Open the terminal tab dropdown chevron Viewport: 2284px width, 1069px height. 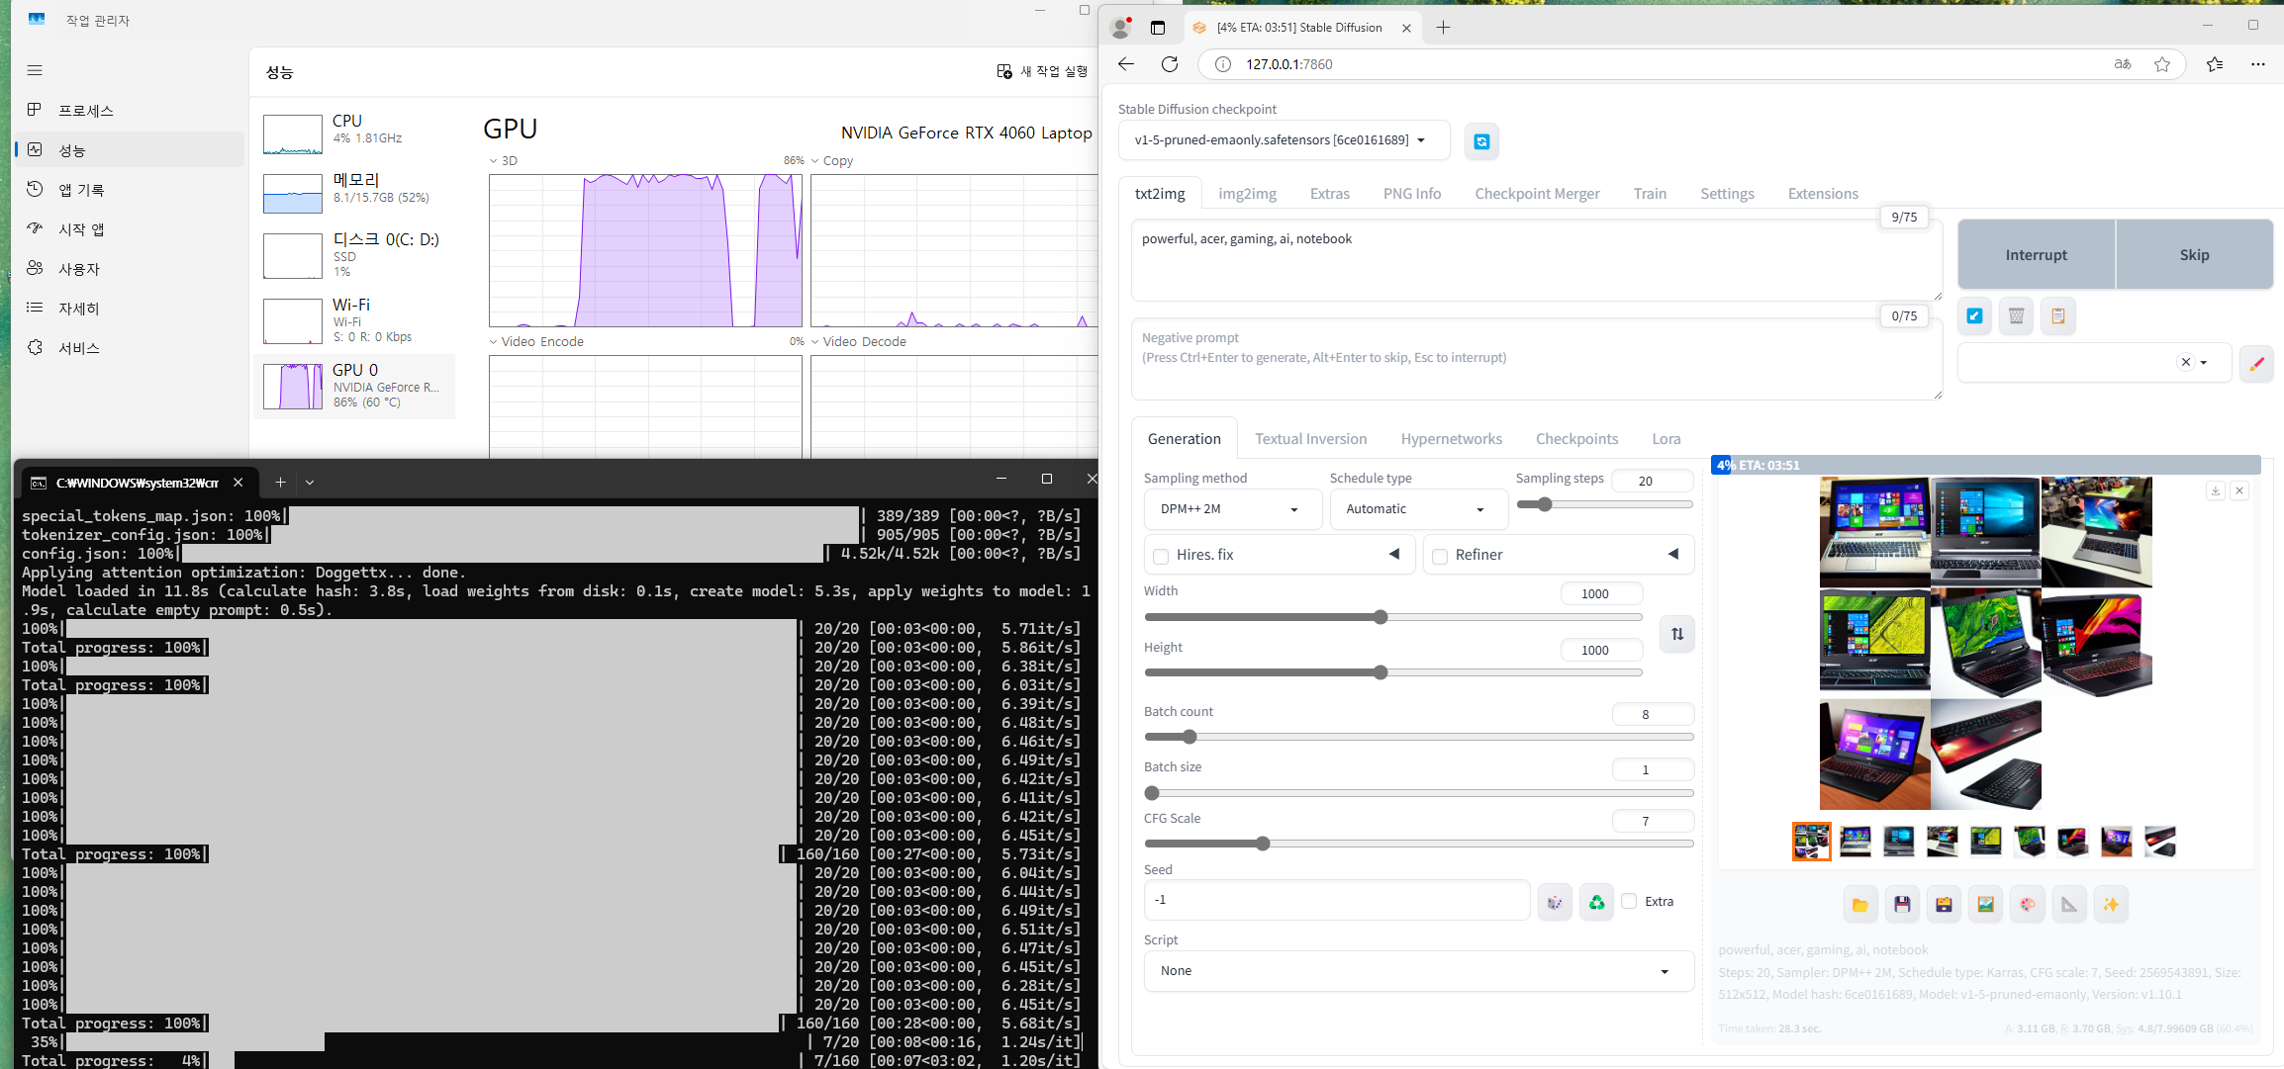(x=310, y=483)
